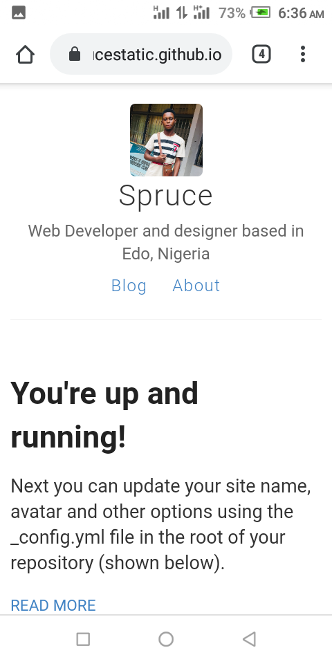Tap the mobile data arrows icon
The width and height of the screenshot is (332, 664).
(182, 12)
